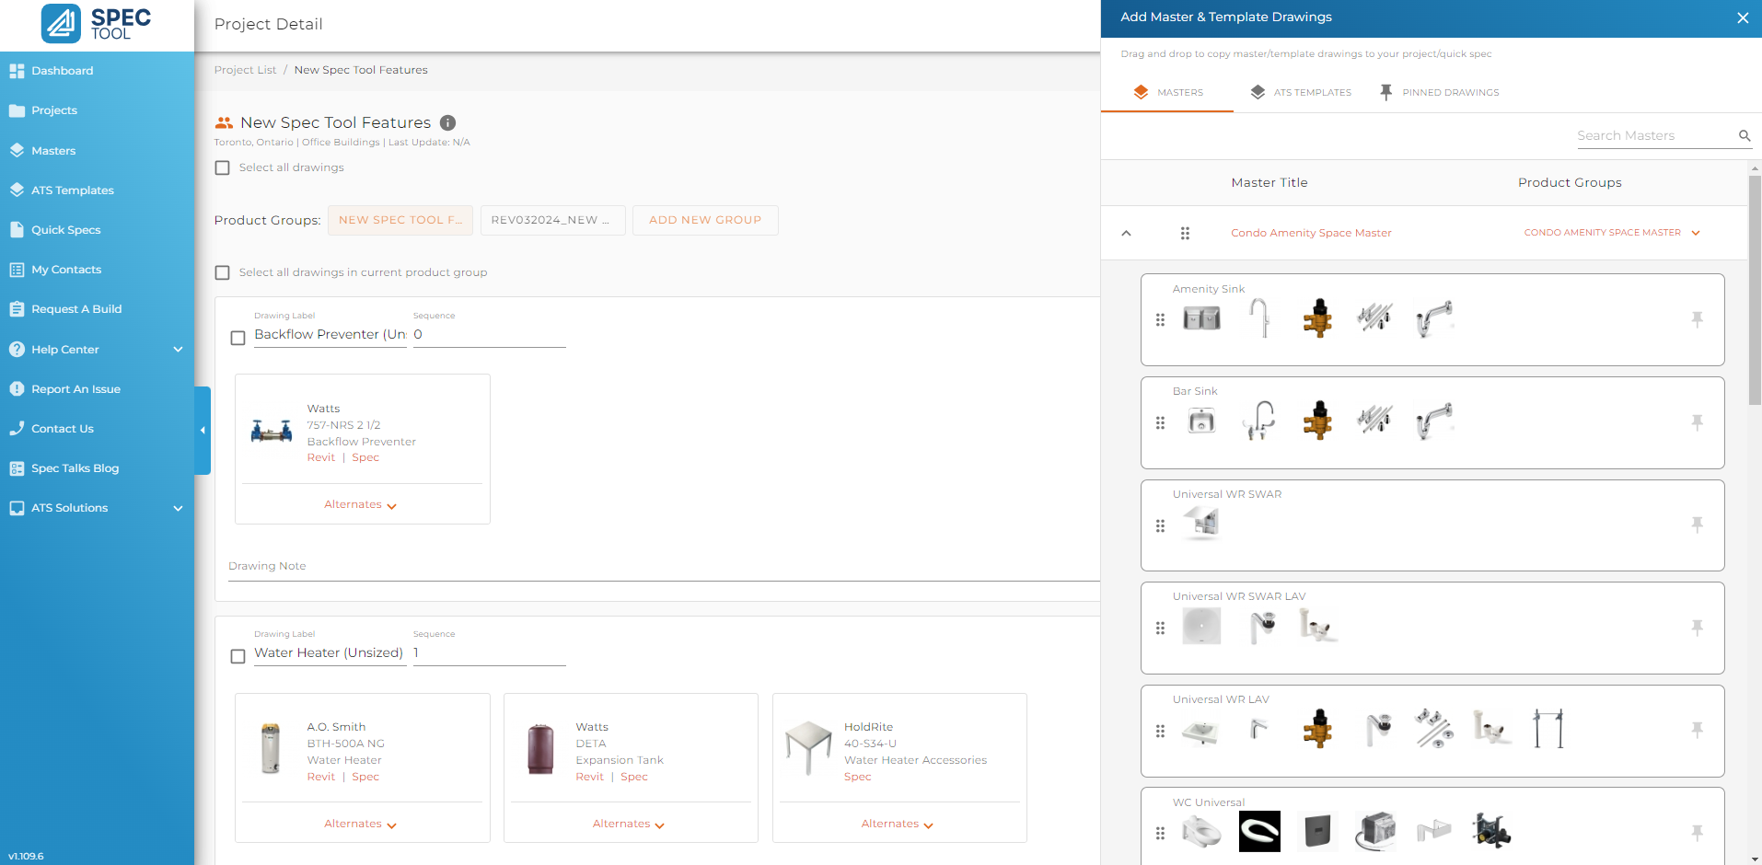Tick the Select all drawings checkbox
This screenshot has height=865, width=1762.
point(222,167)
